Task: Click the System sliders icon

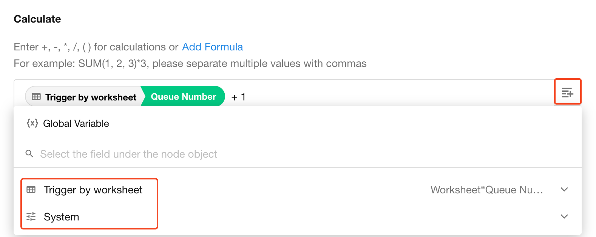Action: click(x=31, y=217)
